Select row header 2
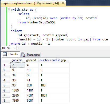 (6, 70)
